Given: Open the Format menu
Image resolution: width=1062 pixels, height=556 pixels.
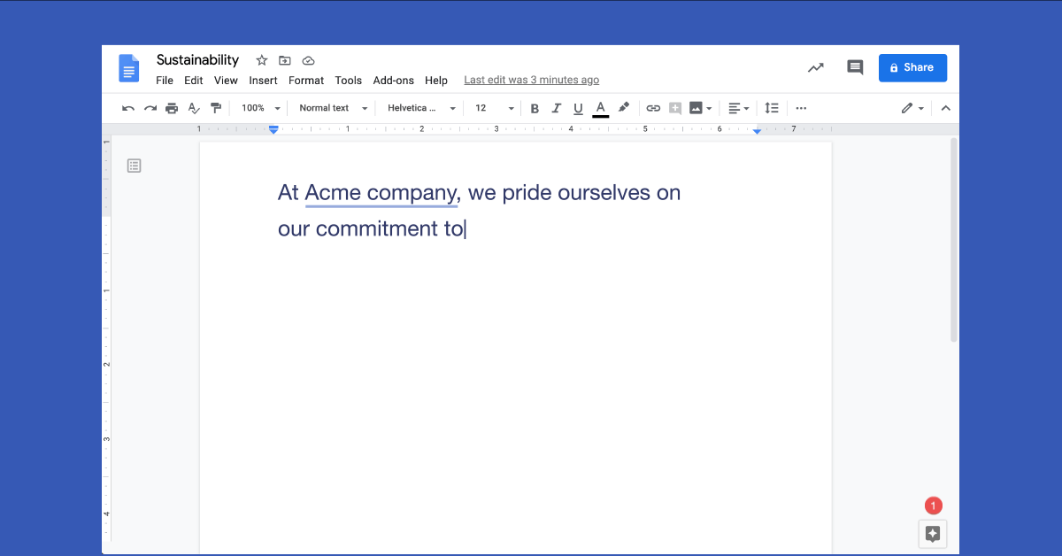Looking at the screenshot, I should pyautogui.click(x=306, y=81).
